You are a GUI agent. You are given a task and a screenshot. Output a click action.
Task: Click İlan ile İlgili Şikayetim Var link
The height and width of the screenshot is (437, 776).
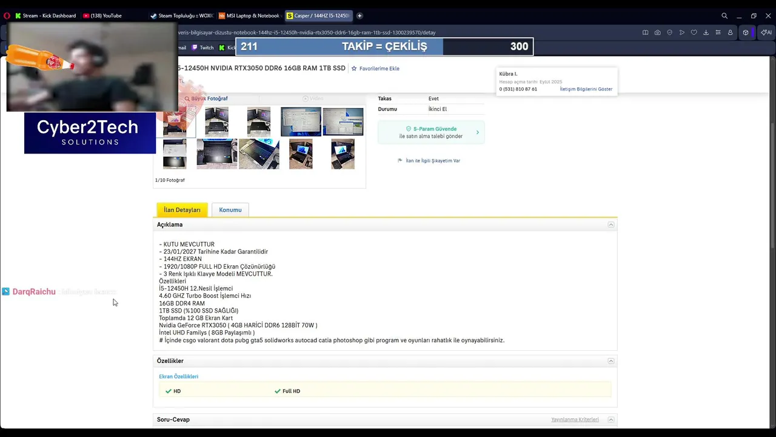(433, 161)
